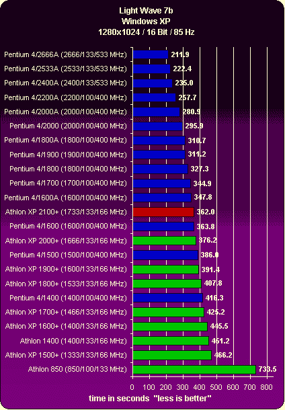Click the value 363.8
Screen dimensions: 285x410
[206, 227]
